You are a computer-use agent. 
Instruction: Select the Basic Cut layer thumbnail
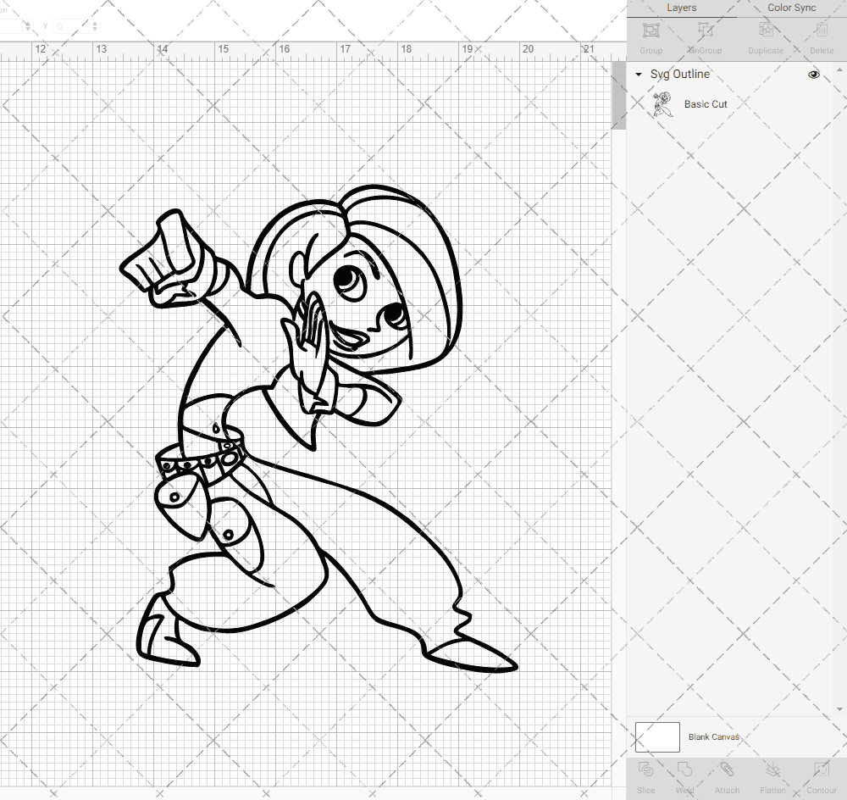pyautogui.click(x=662, y=104)
